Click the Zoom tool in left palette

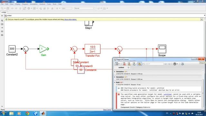(2, 21)
